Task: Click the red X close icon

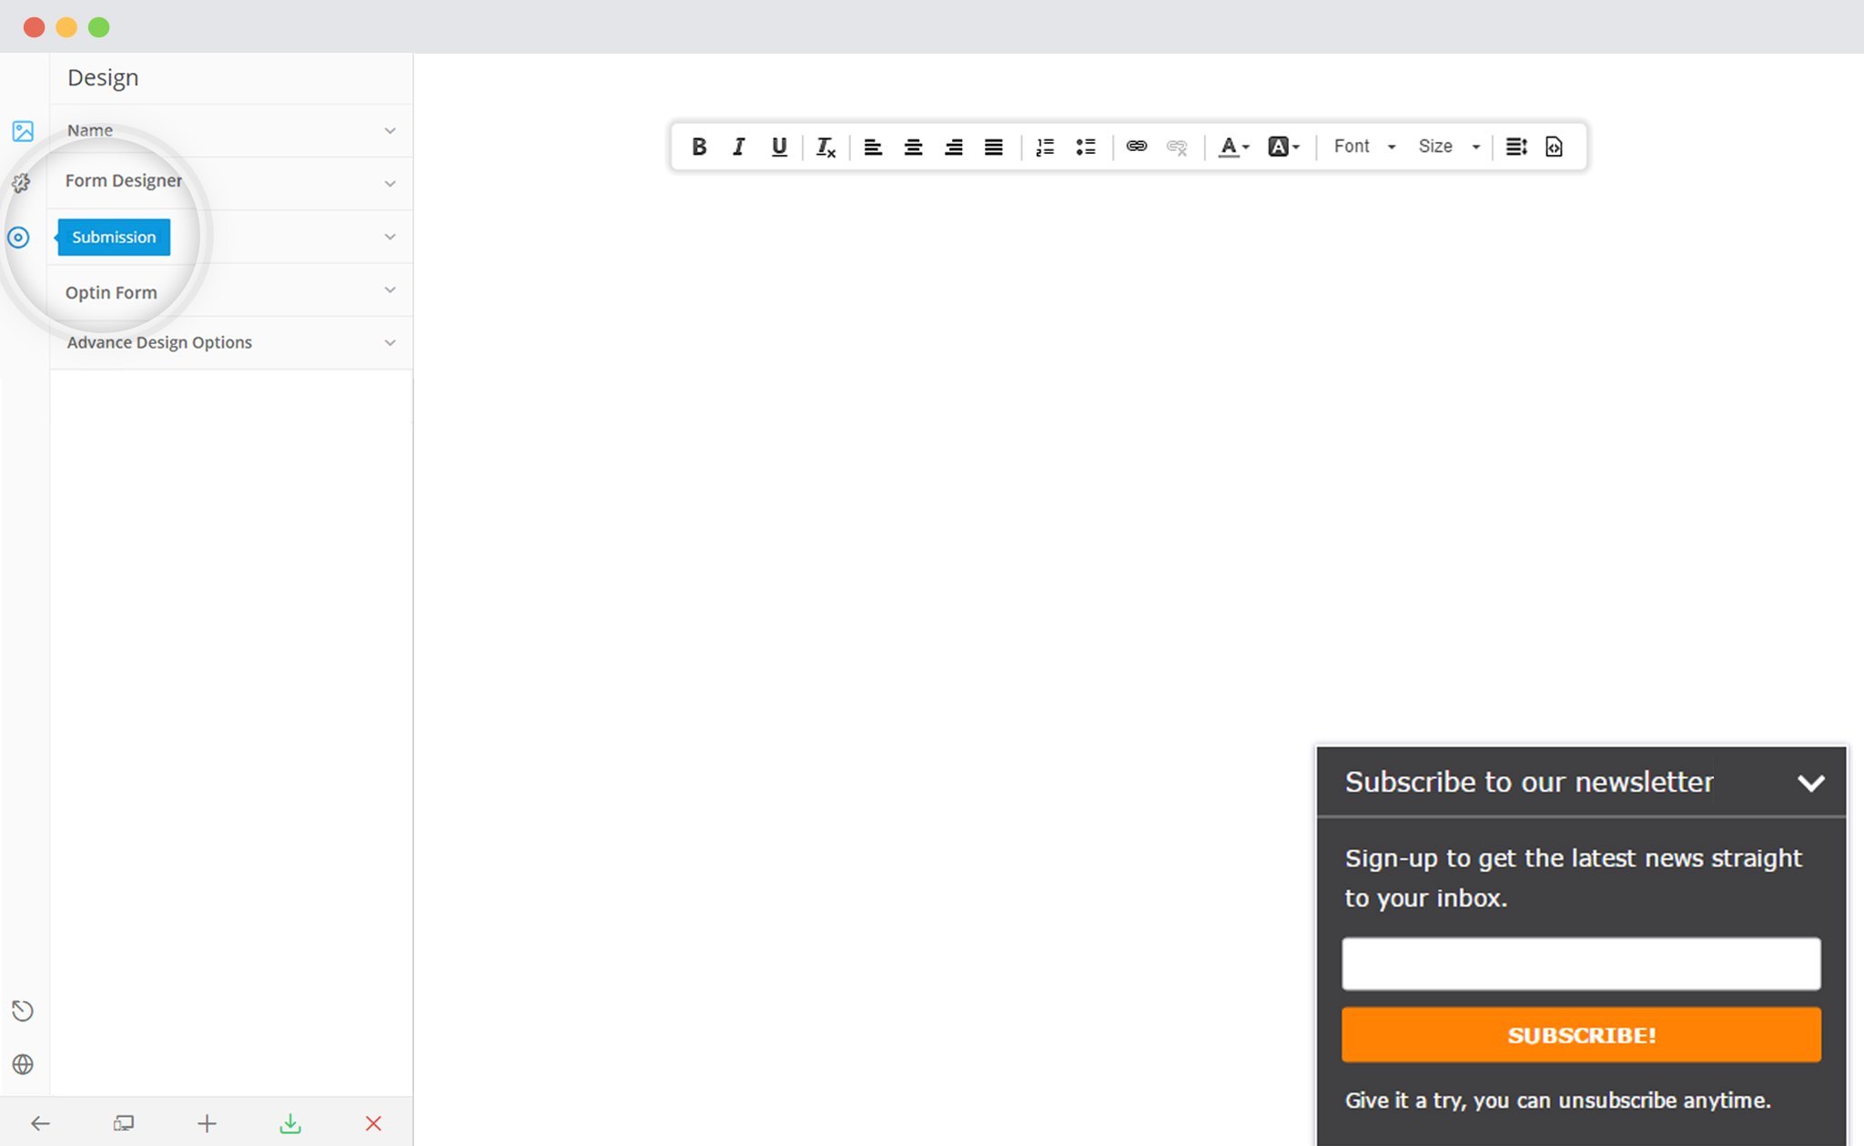Action: 373,1123
